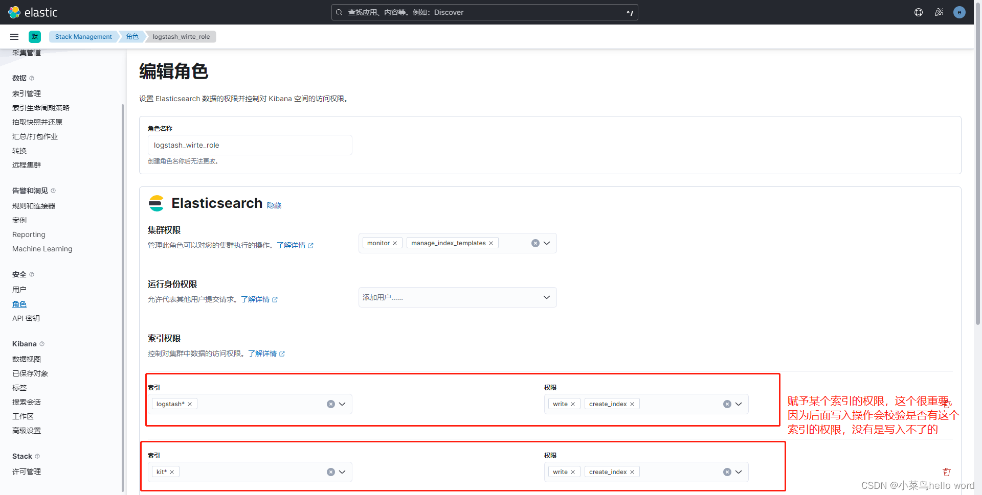982x495 pixels.
Task: Remove write privilege in kit* row
Action: coord(573,472)
